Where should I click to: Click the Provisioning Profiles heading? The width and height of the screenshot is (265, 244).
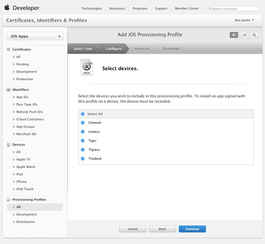pos(29,200)
